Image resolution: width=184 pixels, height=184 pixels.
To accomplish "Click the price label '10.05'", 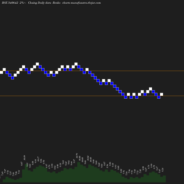I will [x=91, y=159].
